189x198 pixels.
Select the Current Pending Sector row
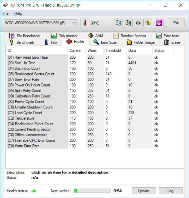90,129
